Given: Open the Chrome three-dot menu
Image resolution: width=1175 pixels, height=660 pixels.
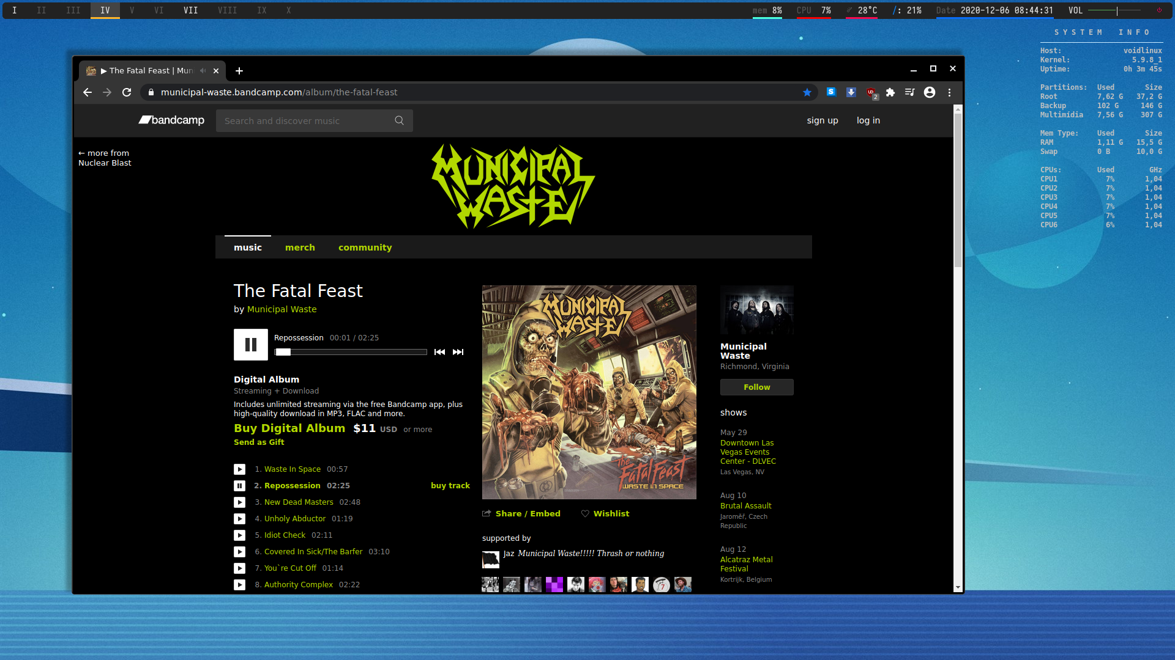Looking at the screenshot, I should click(950, 92).
